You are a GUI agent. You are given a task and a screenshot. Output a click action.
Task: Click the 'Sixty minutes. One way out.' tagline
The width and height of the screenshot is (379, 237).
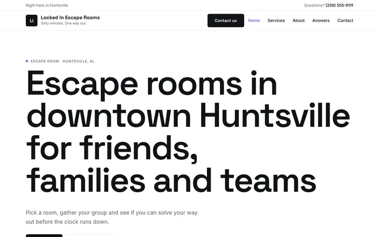coord(64,24)
